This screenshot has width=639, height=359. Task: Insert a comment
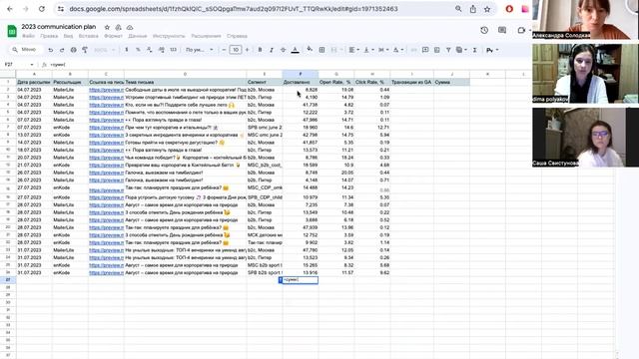pos(425,50)
